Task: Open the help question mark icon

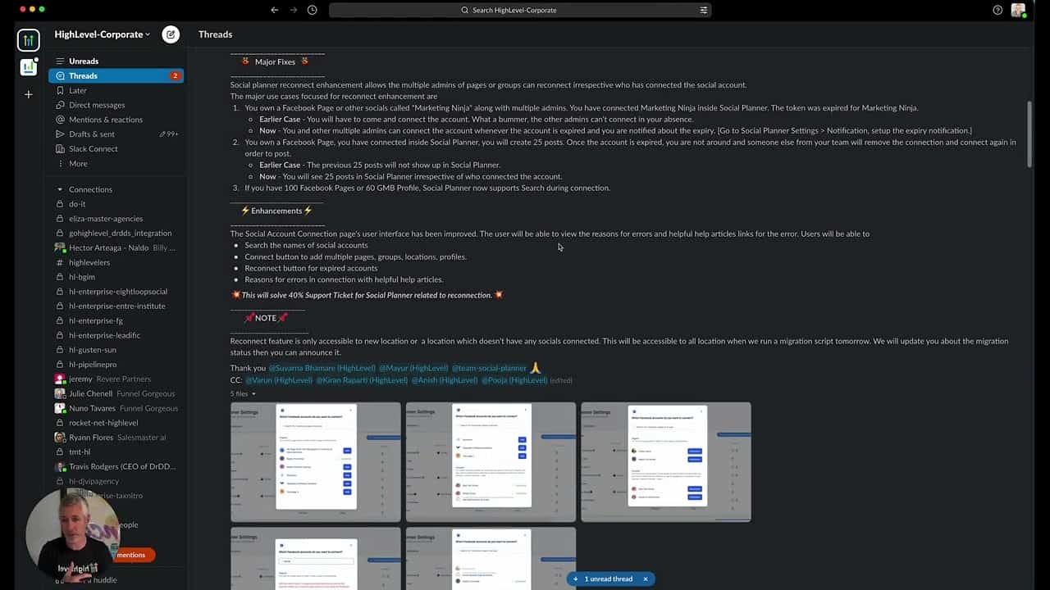Action: click(997, 10)
